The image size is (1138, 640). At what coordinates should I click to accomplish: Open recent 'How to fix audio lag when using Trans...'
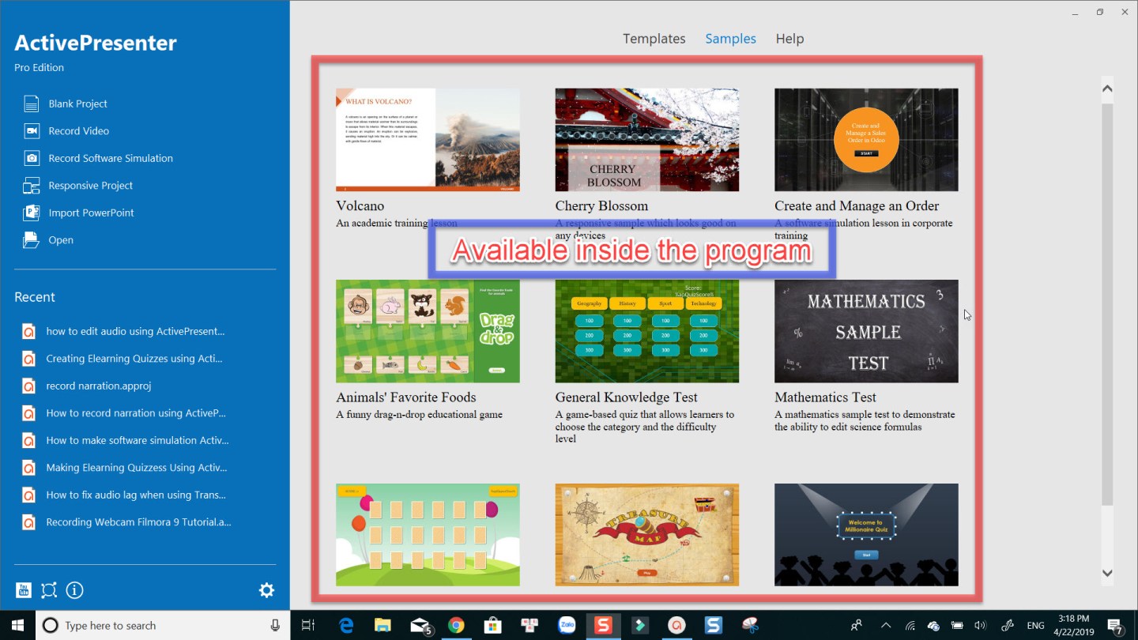point(124,495)
